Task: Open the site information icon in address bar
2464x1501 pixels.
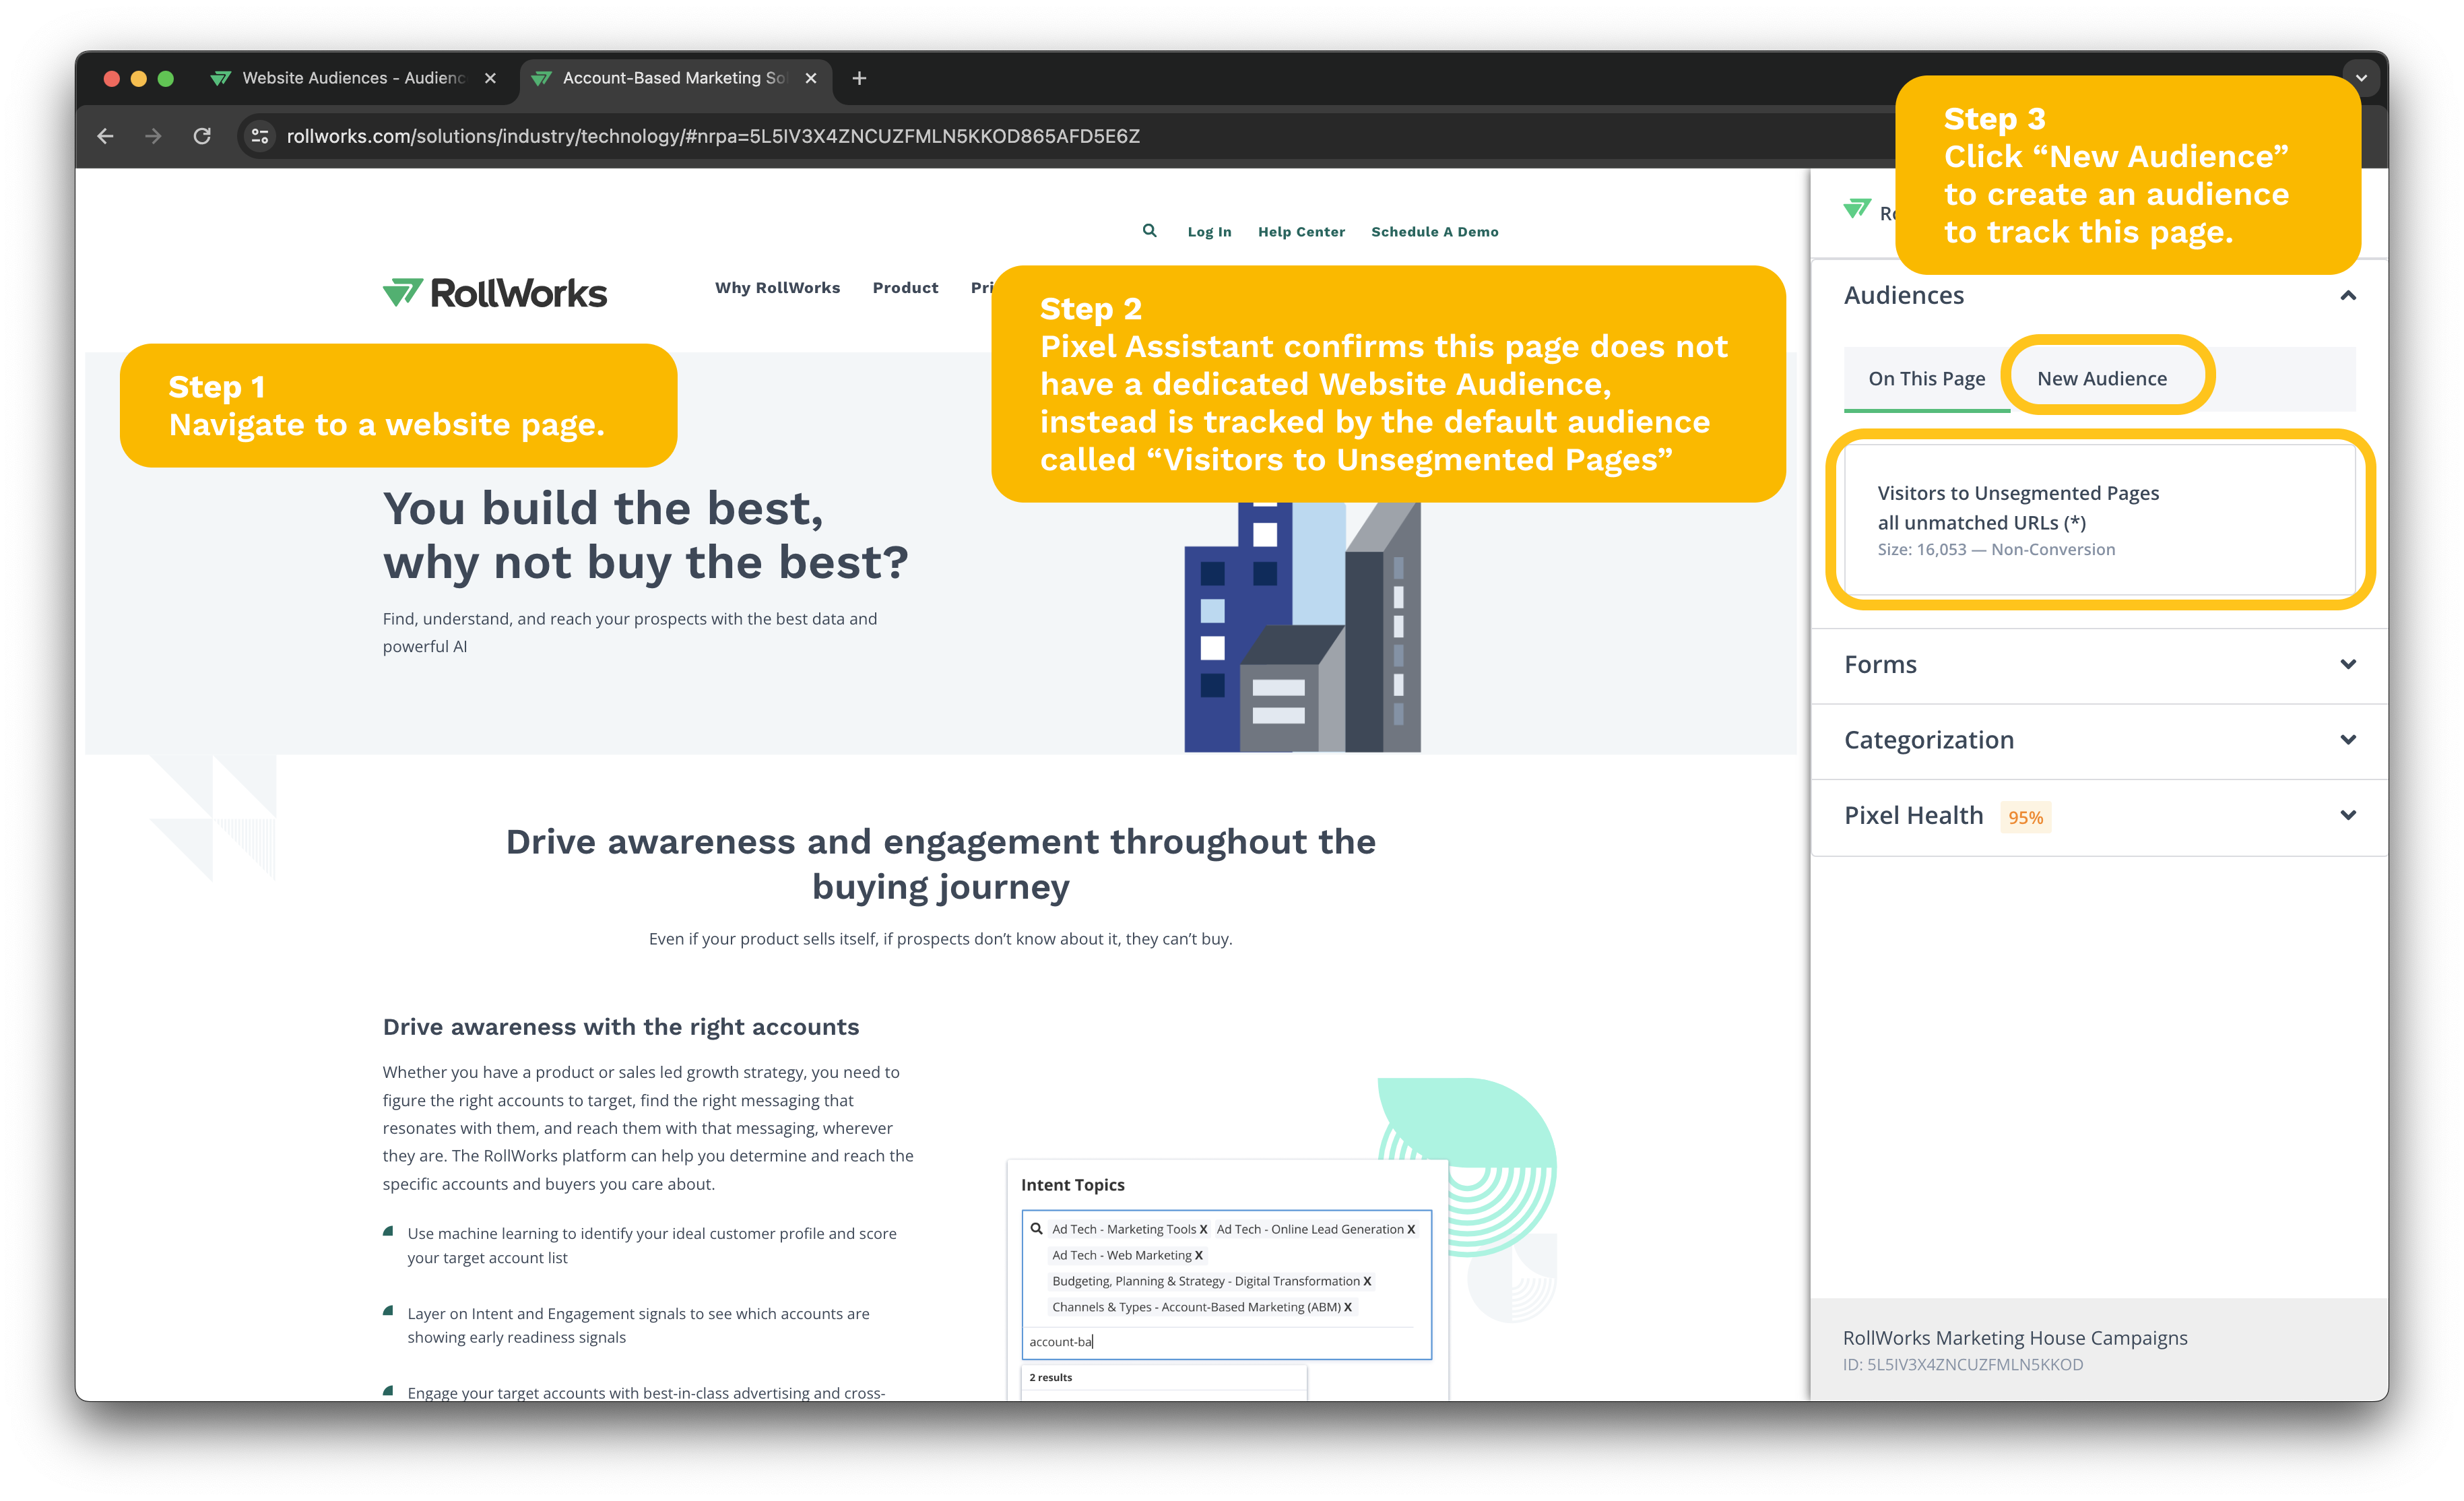Action: (x=260, y=136)
